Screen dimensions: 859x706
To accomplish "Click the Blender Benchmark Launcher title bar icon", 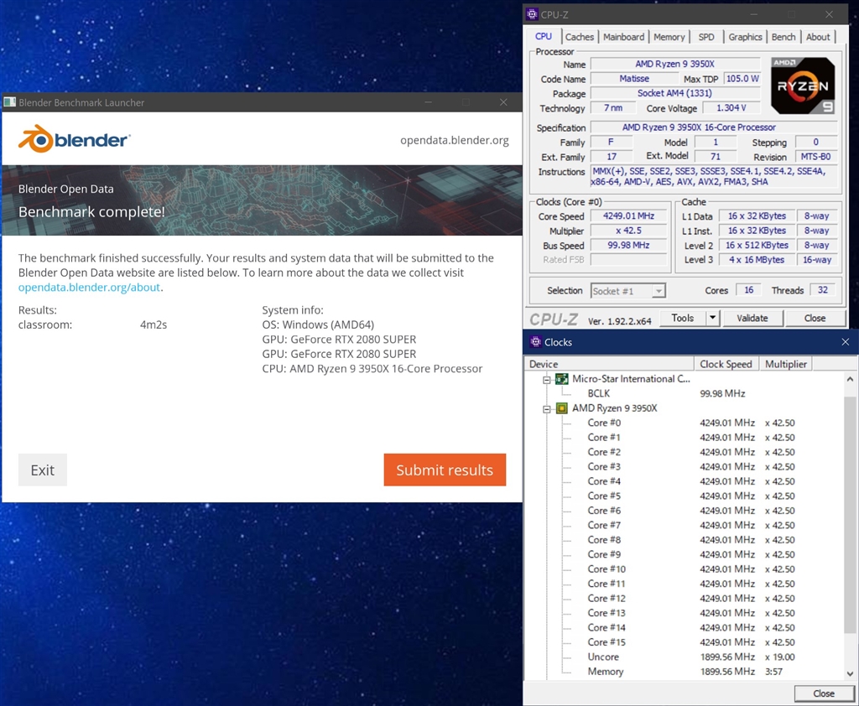I will tap(9, 101).
